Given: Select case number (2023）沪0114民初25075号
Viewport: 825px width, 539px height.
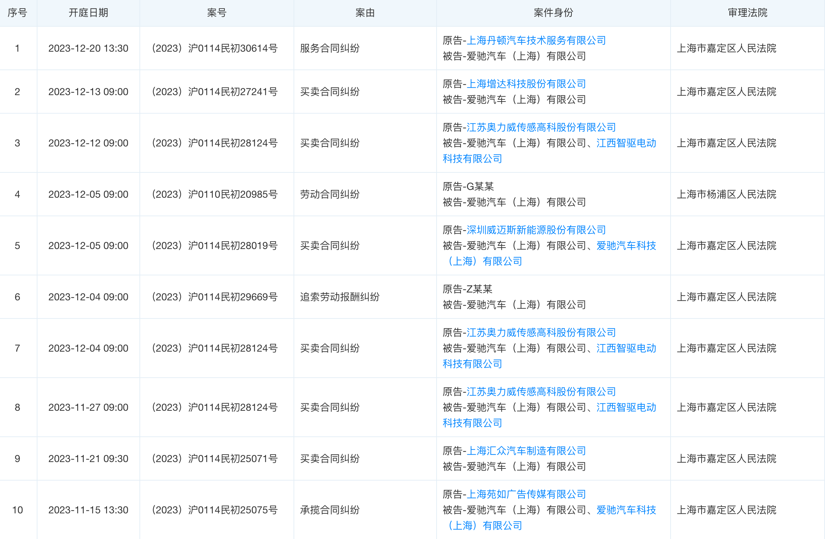Looking at the screenshot, I should (215, 510).
